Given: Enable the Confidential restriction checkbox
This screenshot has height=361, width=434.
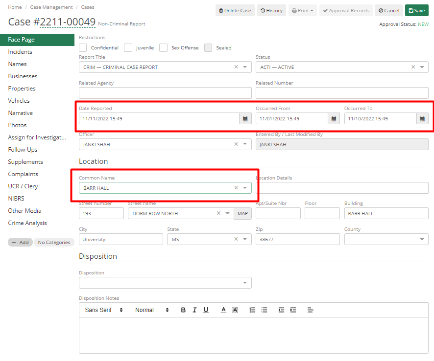Looking at the screenshot, I should 82,47.
